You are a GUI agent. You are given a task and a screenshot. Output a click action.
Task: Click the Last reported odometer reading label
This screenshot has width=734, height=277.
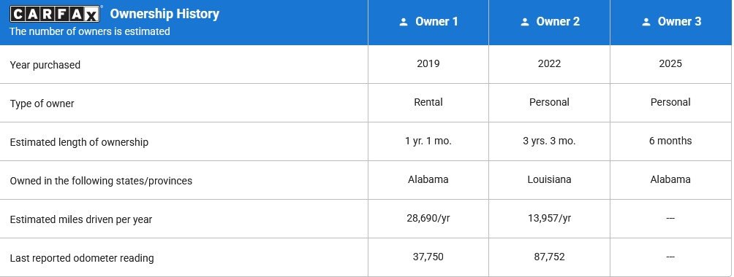82,258
